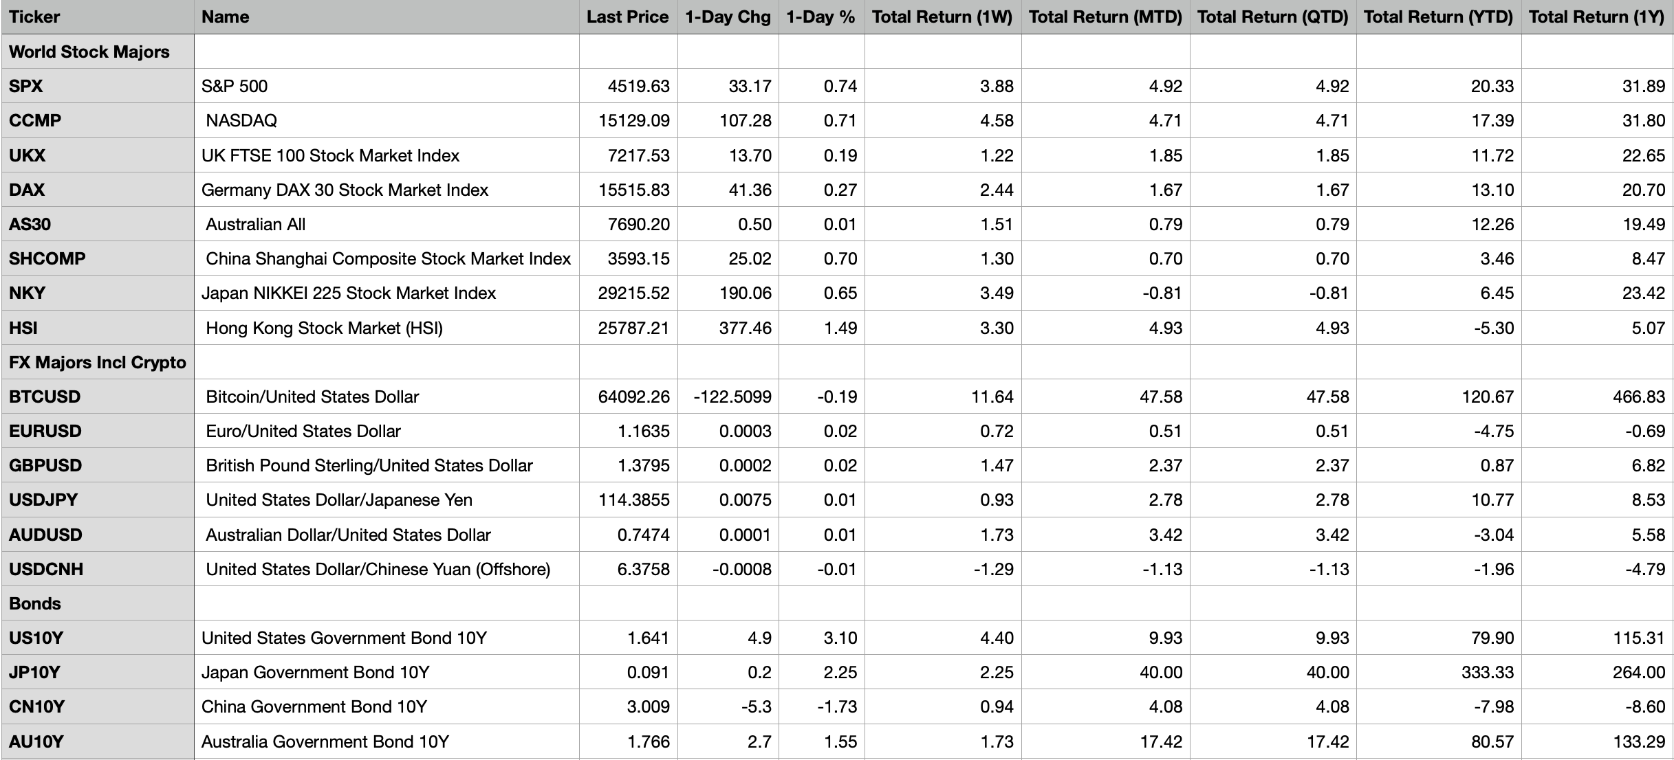Select the JP10Y ticker cell
This screenshot has width=1674, height=760.
[x=98, y=672]
